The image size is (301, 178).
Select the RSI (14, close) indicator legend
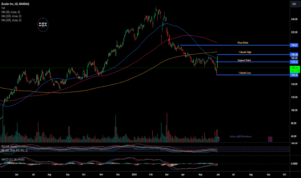click(9, 146)
